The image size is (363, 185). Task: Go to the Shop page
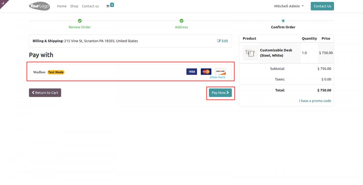coord(74,6)
